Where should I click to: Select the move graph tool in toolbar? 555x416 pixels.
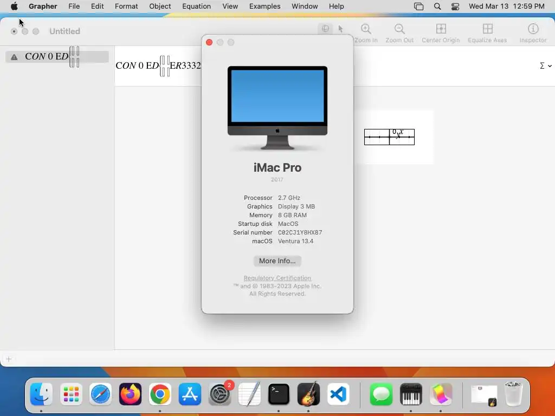(x=325, y=29)
